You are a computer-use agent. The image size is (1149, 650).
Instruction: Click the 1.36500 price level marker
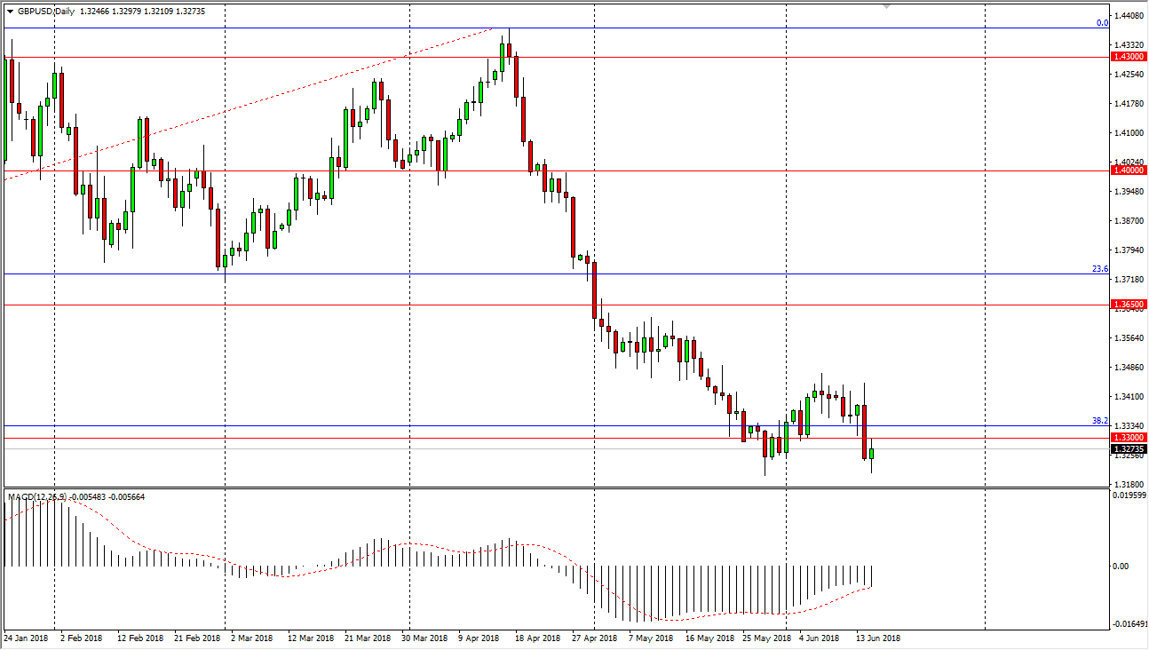[x=1129, y=305]
